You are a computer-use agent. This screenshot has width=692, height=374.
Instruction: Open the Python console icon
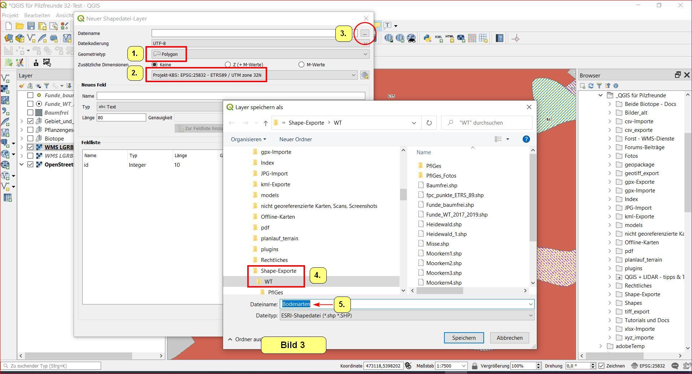point(427,38)
